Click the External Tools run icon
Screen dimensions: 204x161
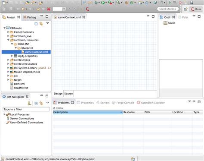[x=118, y=3]
